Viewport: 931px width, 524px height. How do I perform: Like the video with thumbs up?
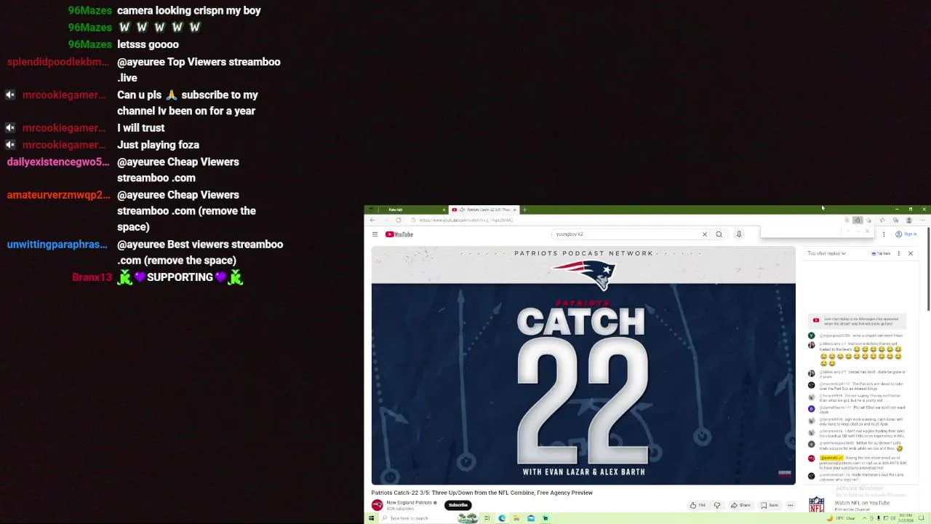point(698,505)
